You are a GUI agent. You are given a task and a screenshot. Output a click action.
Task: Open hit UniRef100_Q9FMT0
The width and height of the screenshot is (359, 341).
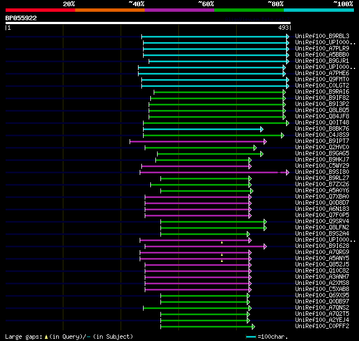[x=322, y=80]
